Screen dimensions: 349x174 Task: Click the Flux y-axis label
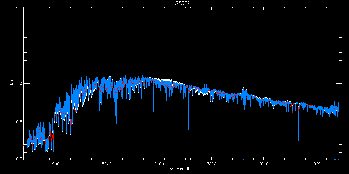(12, 84)
